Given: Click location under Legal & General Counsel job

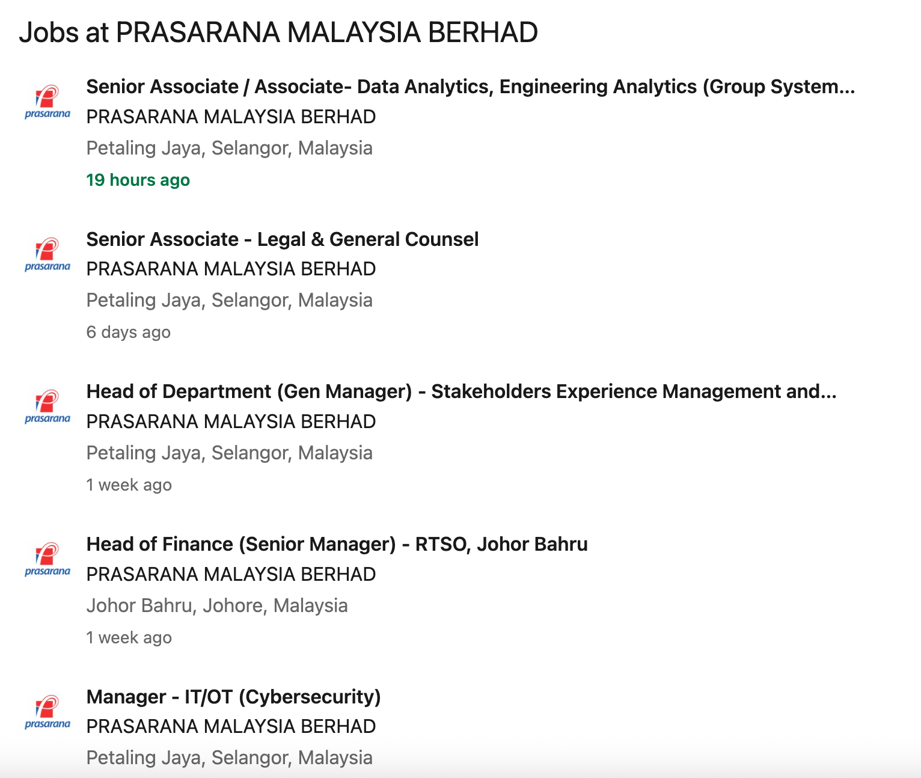Looking at the screenshot, I should [x=229, y=300].
